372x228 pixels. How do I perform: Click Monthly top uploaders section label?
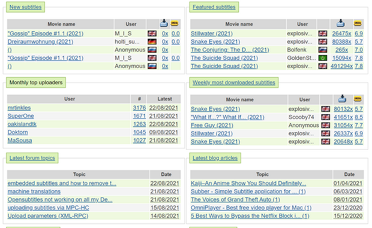point(36,83)
